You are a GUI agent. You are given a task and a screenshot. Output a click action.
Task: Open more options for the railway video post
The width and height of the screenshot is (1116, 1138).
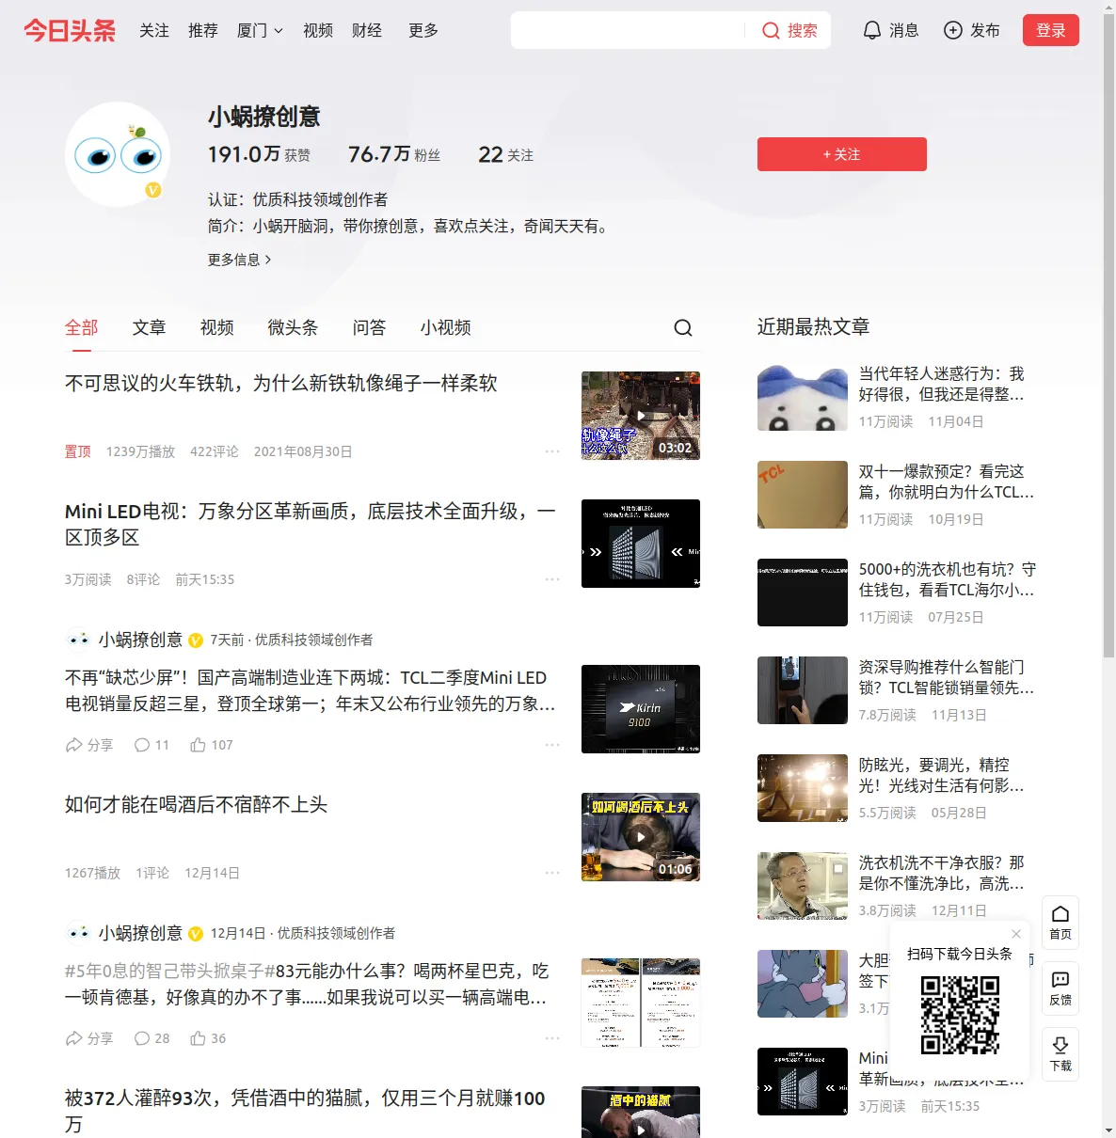click(552, 451)
